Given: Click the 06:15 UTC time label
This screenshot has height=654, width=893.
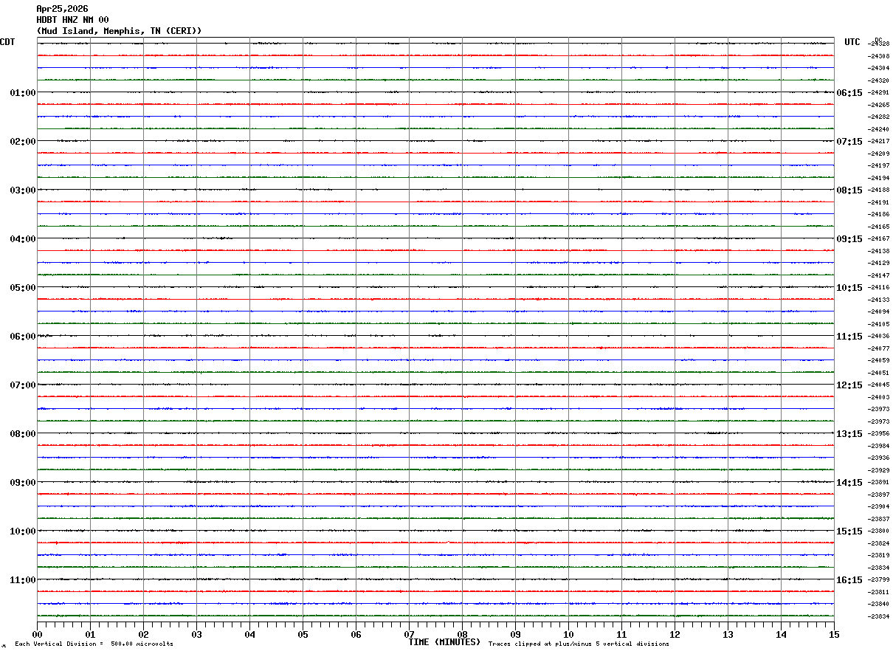Looking at the screenshot, I should tap(849, 93).
